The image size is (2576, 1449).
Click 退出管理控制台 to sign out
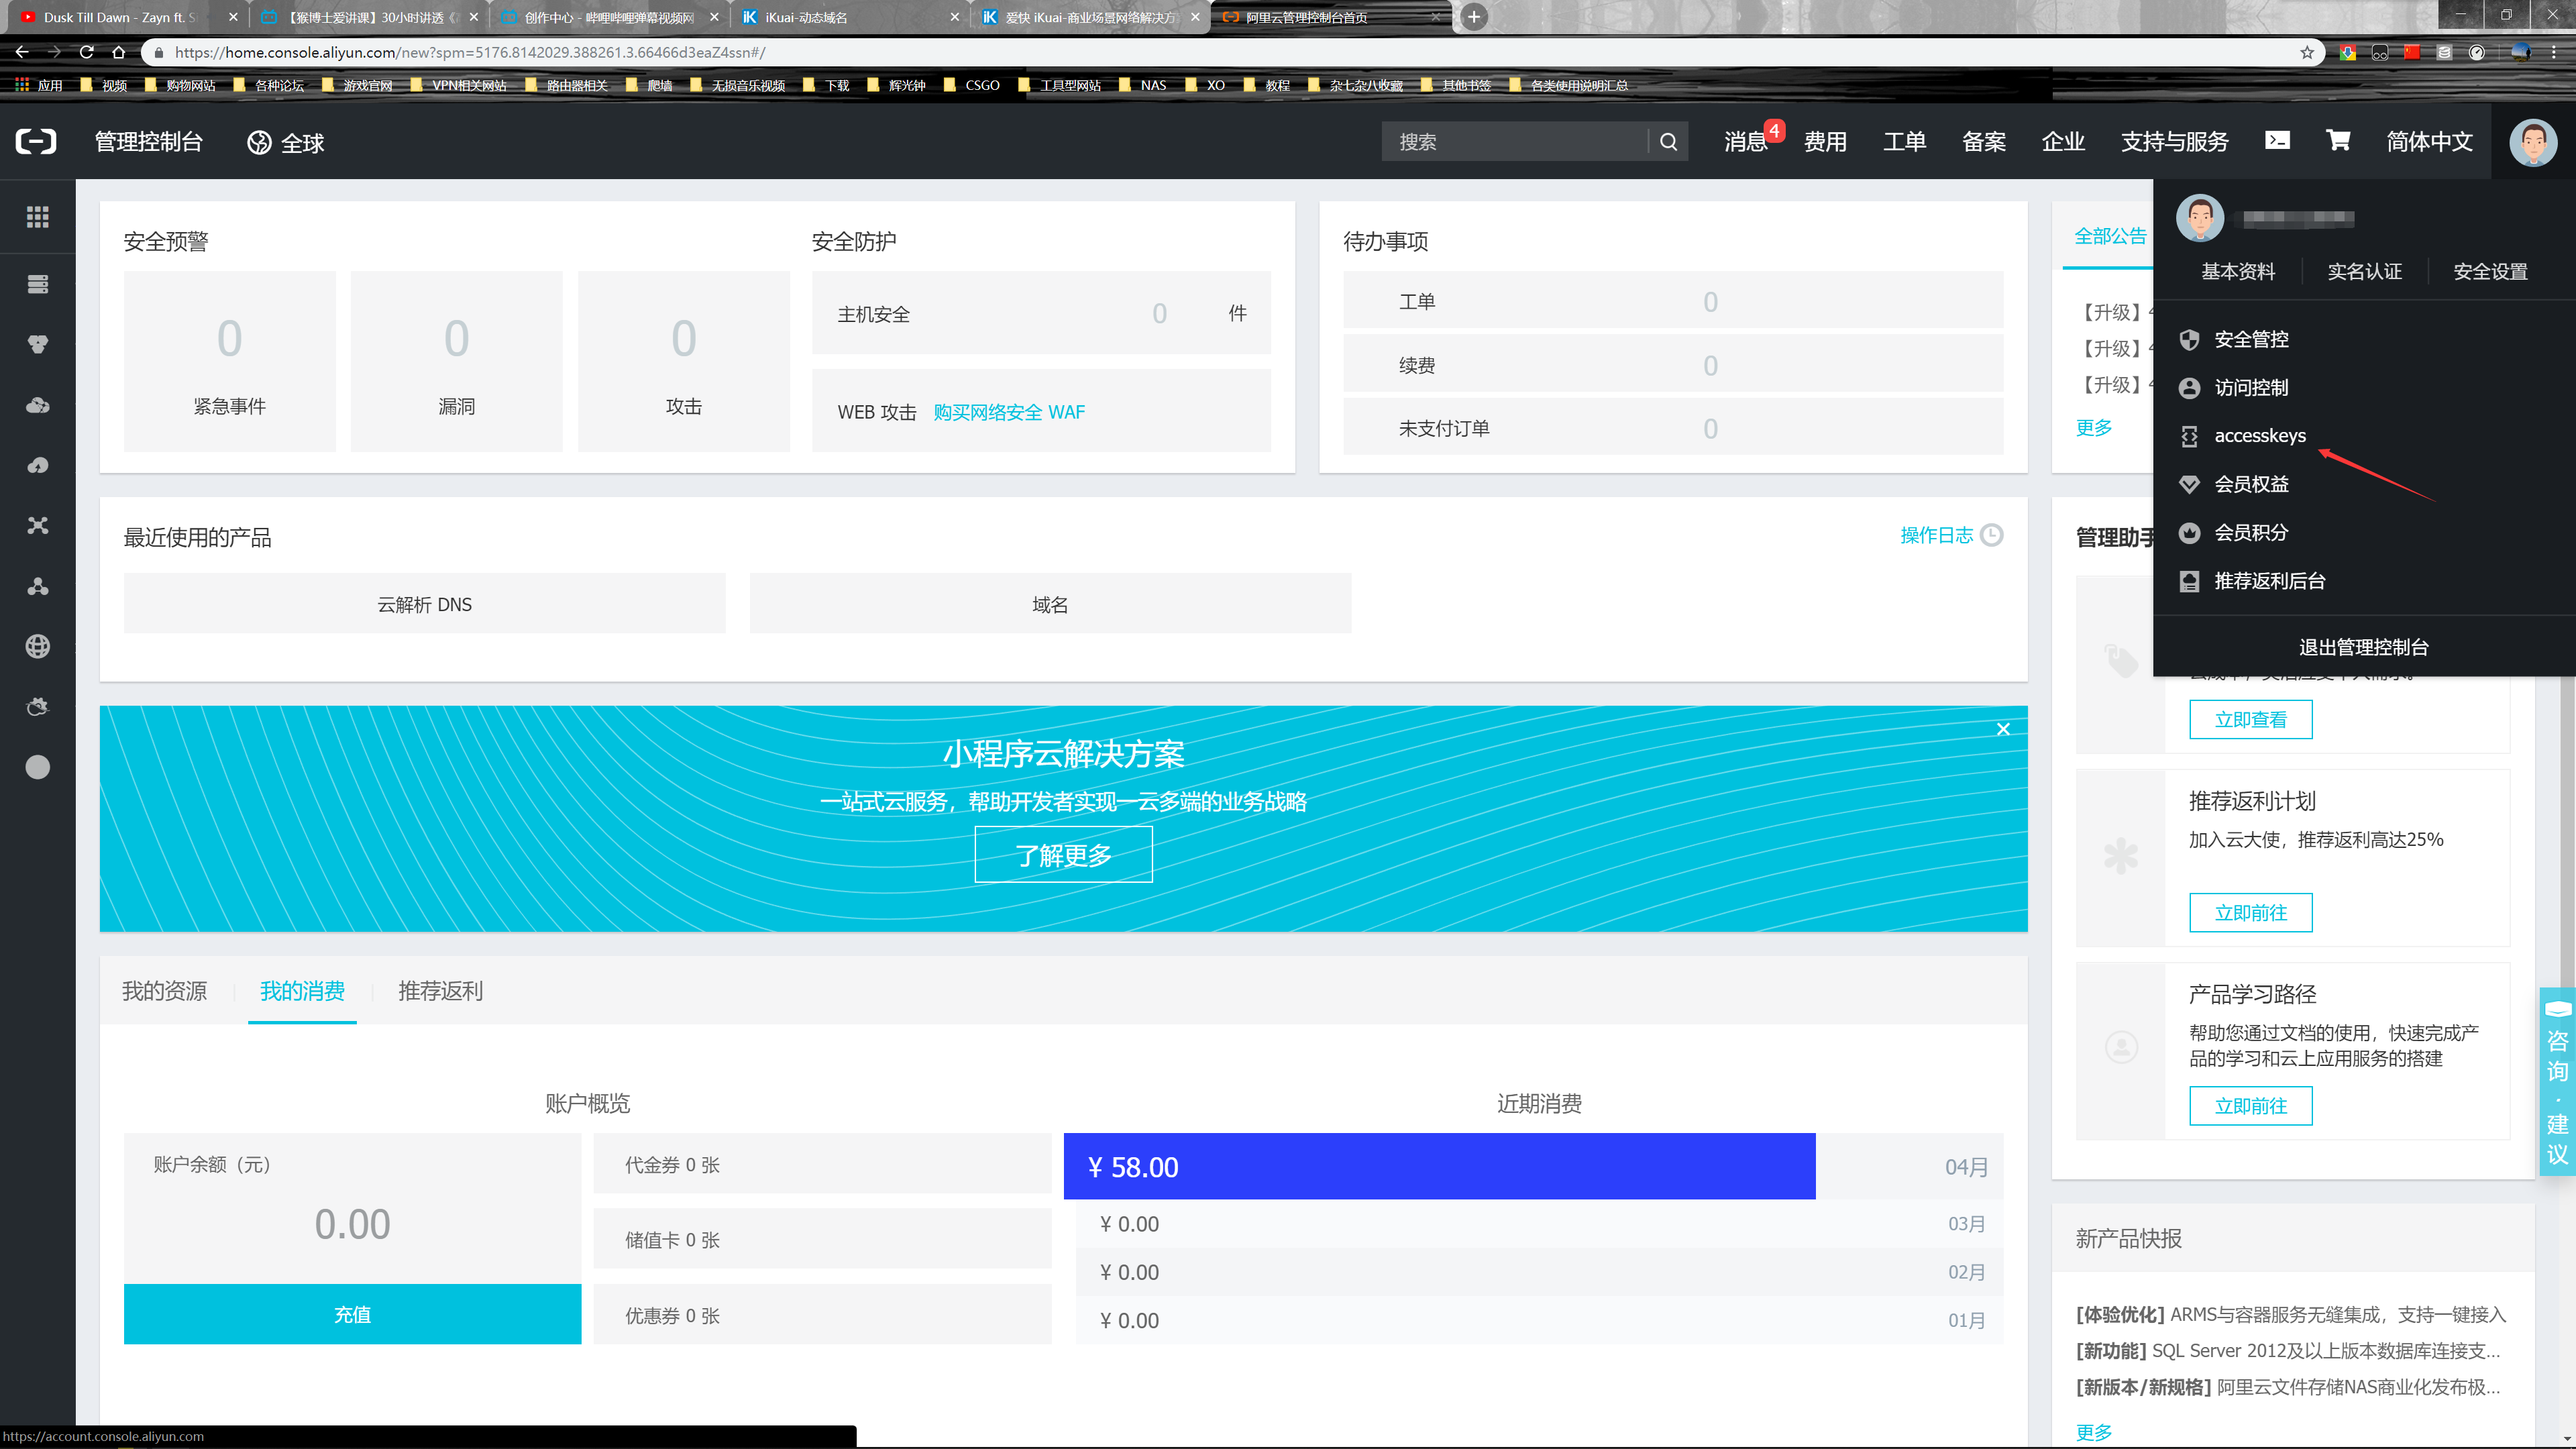2364,647
